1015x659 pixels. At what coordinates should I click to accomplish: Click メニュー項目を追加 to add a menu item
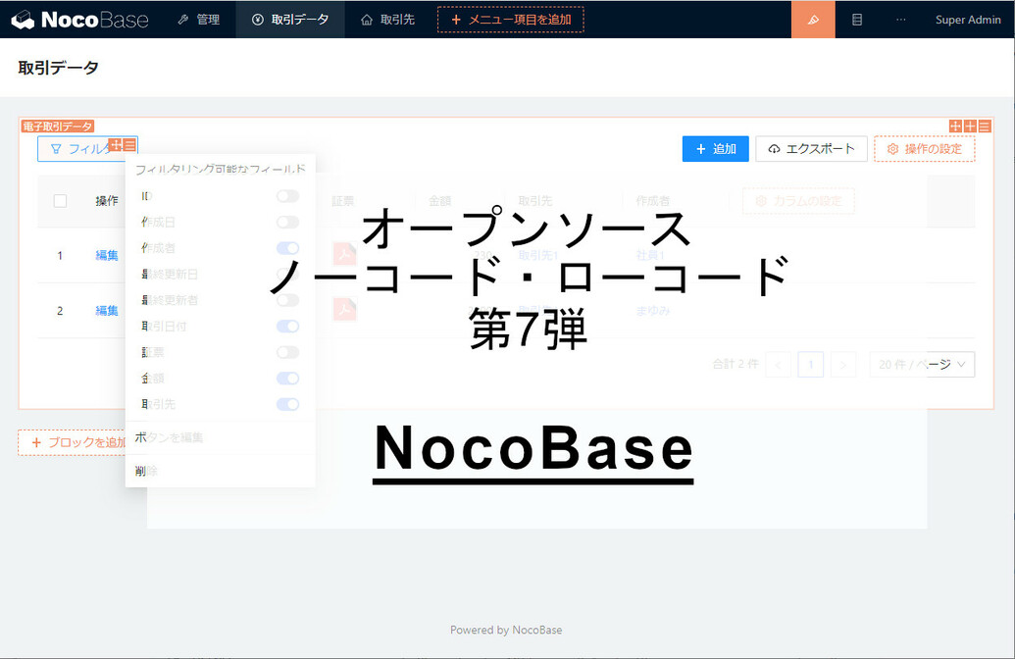(511, 20)
